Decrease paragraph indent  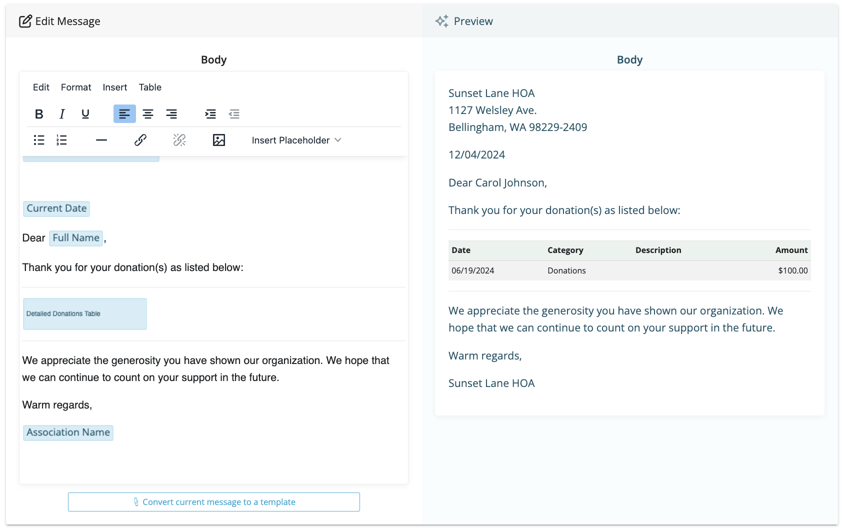[234, 114]
